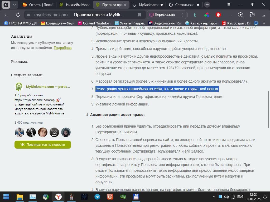Switch to the Ответы | Пикабу tab

click(x=38, y=5)
